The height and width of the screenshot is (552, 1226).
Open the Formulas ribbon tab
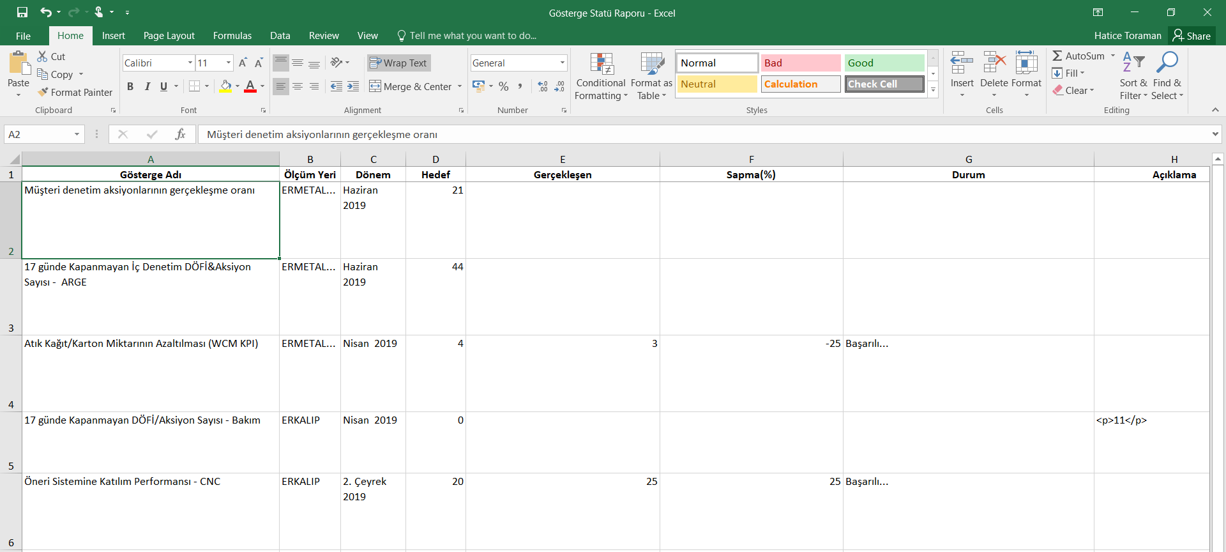coord(232,36)
